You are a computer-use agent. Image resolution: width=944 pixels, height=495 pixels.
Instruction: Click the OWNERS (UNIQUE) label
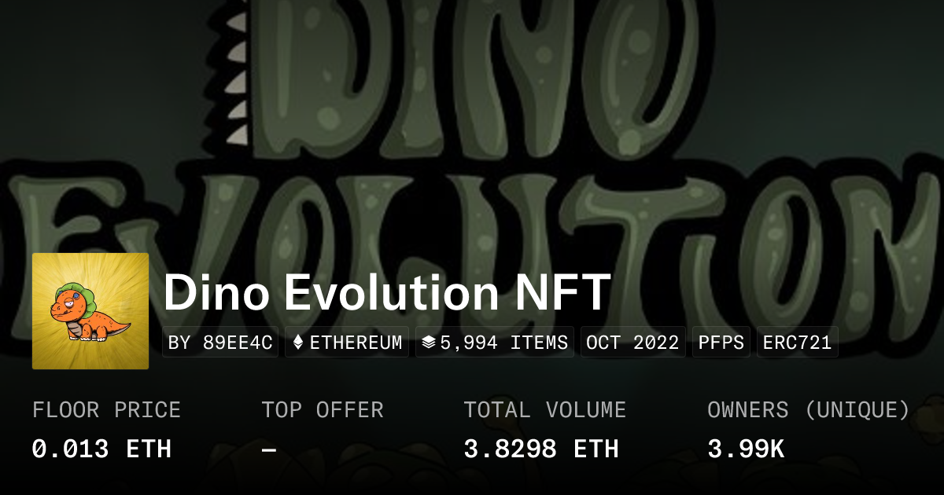tap(809, 410)
